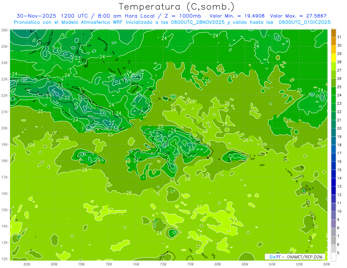Click the '16N' latitude axis label
Screen dimensions: 347x268
point(4,193)
